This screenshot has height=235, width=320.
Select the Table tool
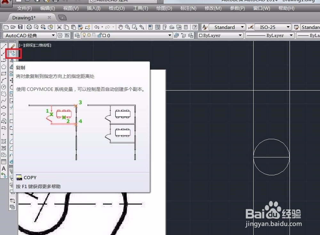click(4, 162)
